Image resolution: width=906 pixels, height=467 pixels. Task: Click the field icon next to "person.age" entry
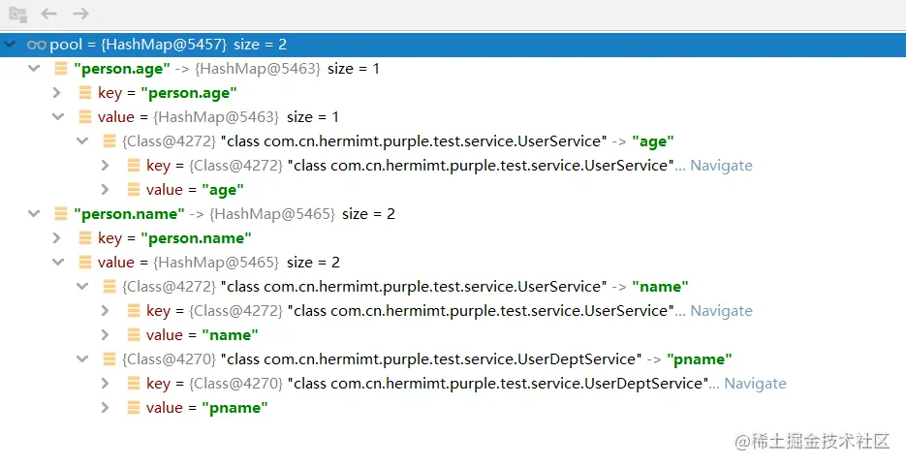click(61, 69)
